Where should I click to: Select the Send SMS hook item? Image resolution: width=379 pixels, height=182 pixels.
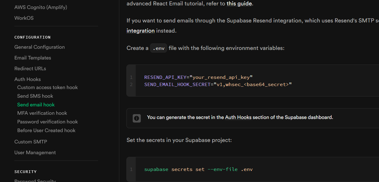pyautogui.click(x=35, y=96)
